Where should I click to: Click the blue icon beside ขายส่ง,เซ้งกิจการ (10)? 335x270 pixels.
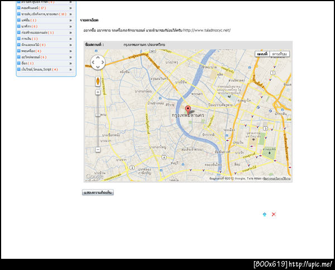19,14
